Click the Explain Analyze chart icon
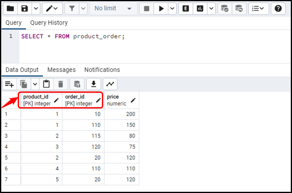 point(200,9)
